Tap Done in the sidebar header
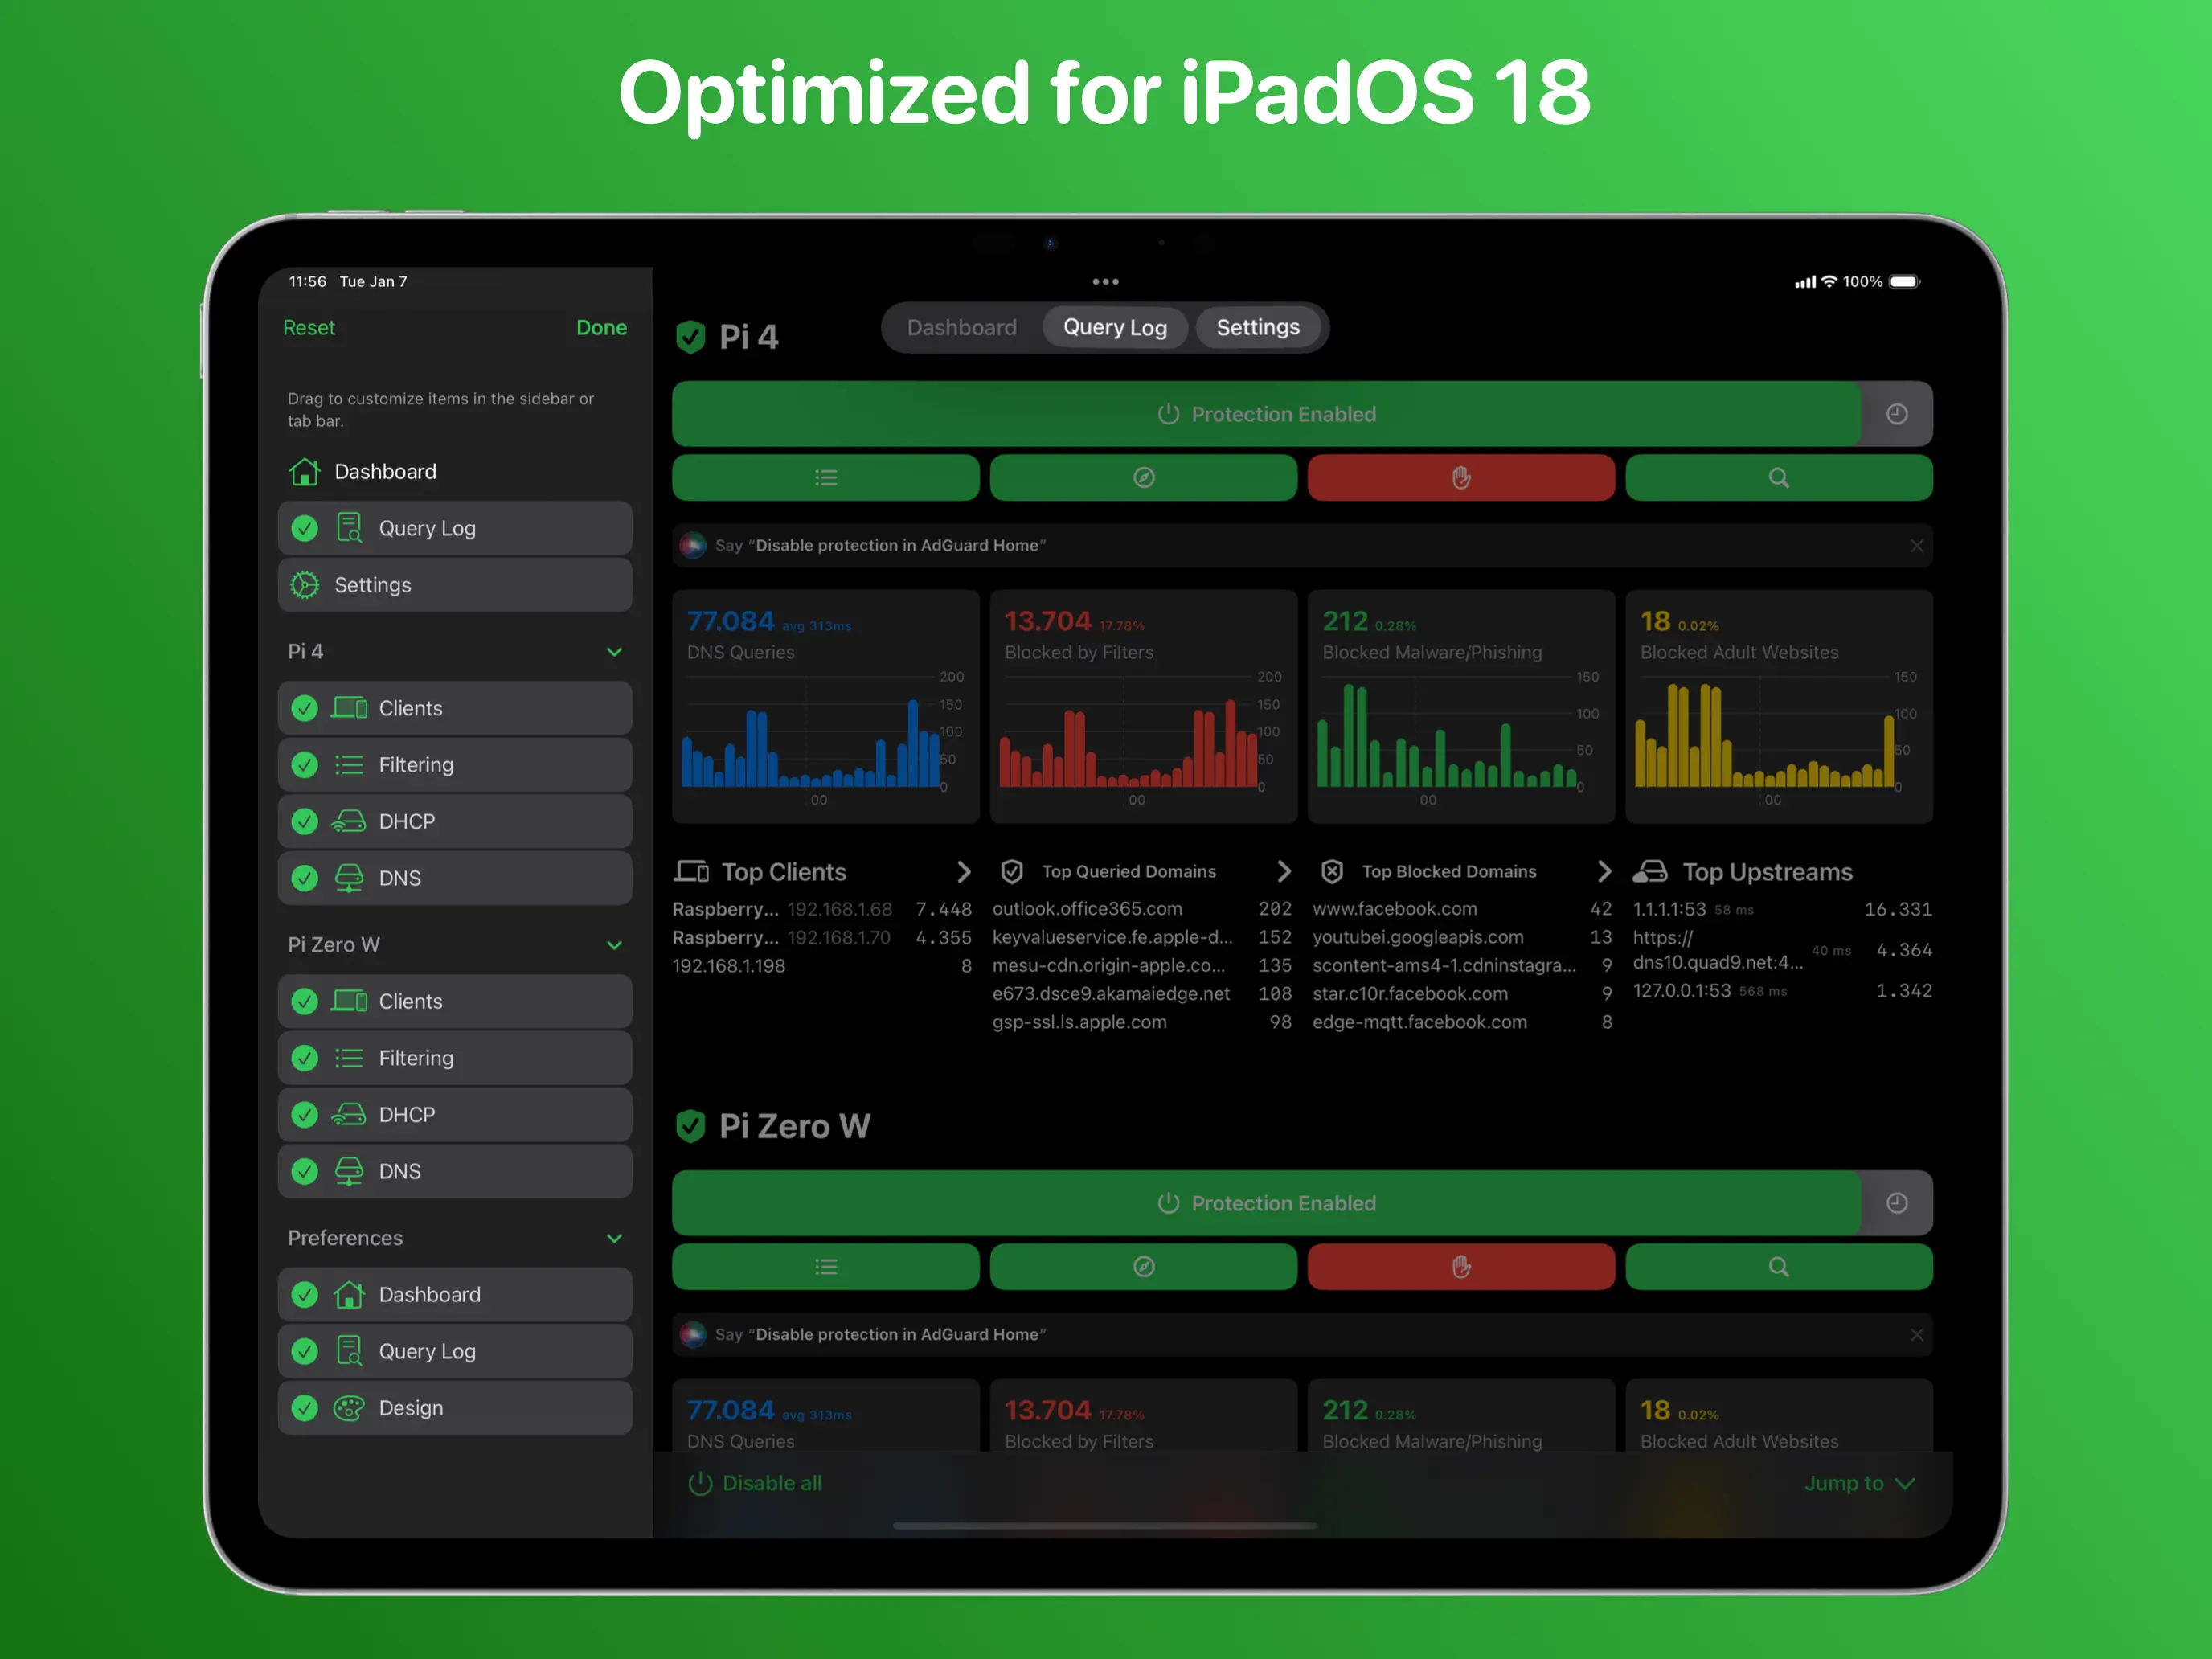 tap(601, 328)
